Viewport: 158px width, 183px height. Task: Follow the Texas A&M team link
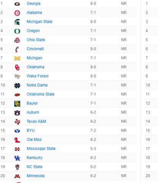pos(36,121)
